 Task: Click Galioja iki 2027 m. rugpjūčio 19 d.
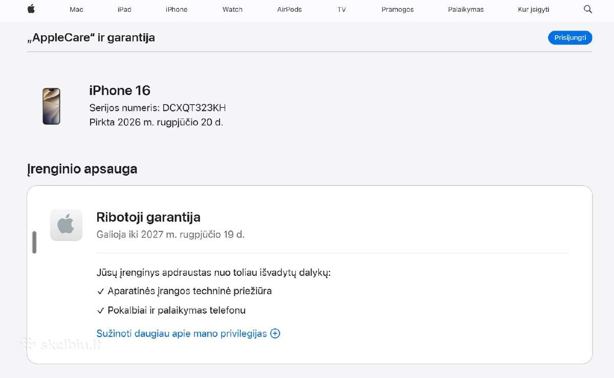click(x=170, y=234)
